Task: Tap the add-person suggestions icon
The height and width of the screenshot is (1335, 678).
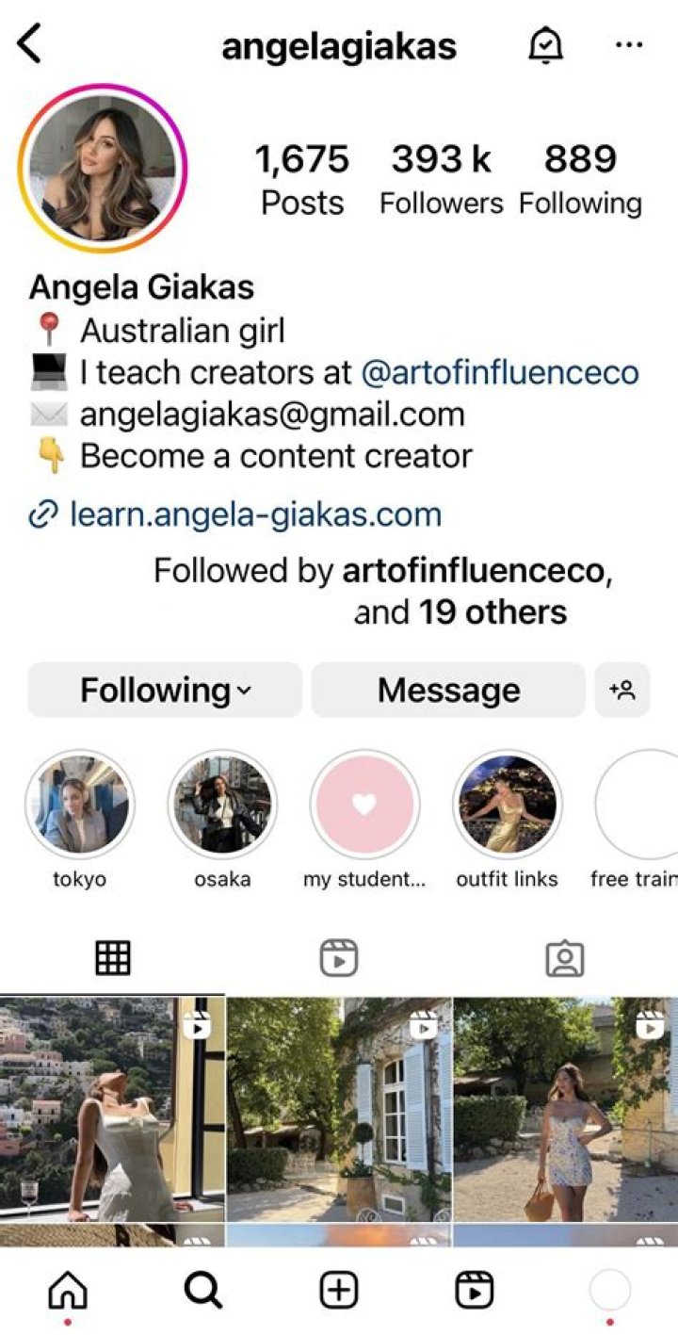Action: [x=622, y=691]
